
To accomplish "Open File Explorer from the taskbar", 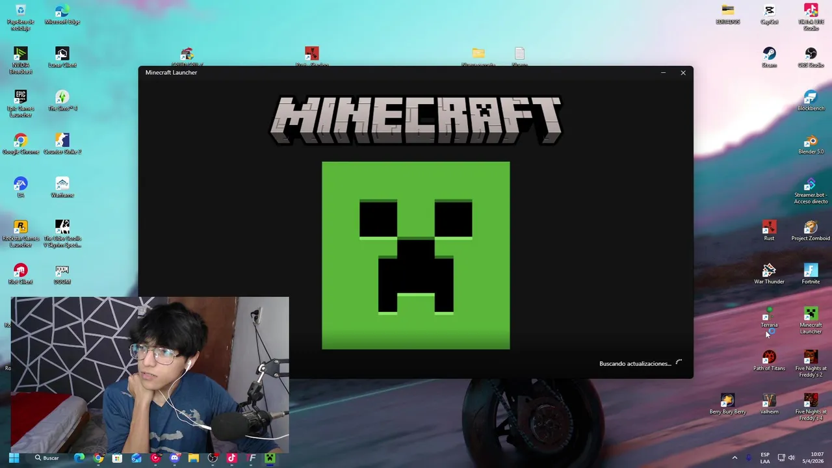I will (x=193, y=458).
